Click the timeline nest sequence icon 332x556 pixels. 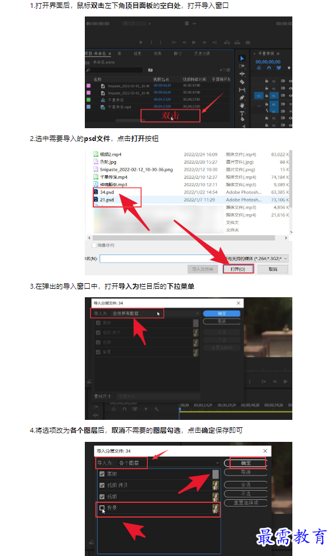pos(259,67)
